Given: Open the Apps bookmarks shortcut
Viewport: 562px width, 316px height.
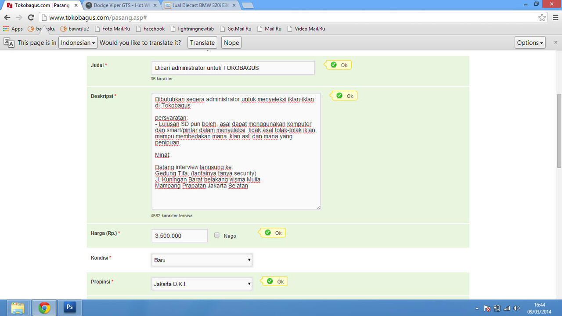Looking at the screenshot, I should (x=13, y=29).
